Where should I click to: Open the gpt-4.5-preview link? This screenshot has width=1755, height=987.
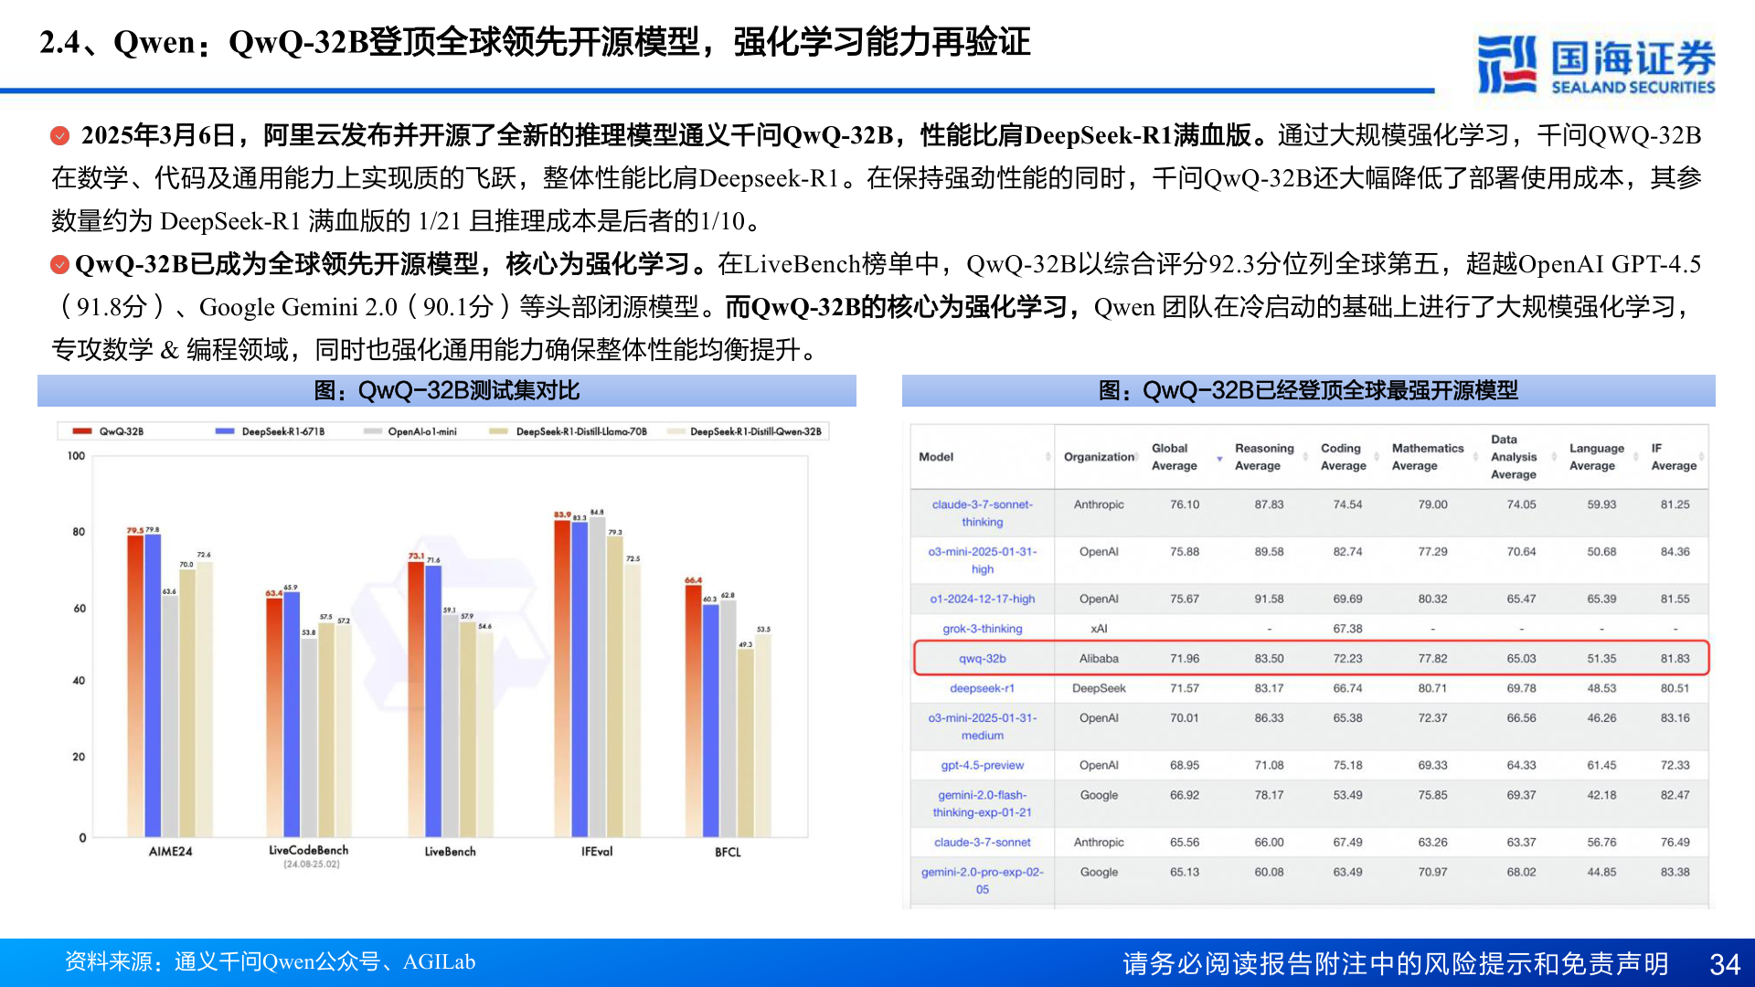(x=982, y=766)
